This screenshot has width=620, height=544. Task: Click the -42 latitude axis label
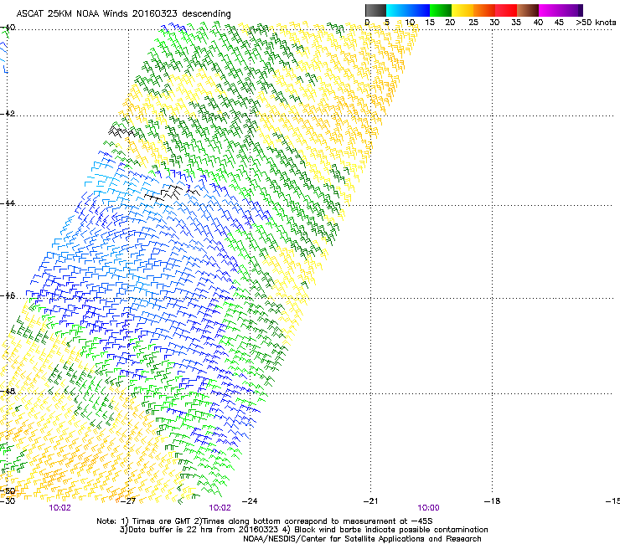[x=8, y=114]
